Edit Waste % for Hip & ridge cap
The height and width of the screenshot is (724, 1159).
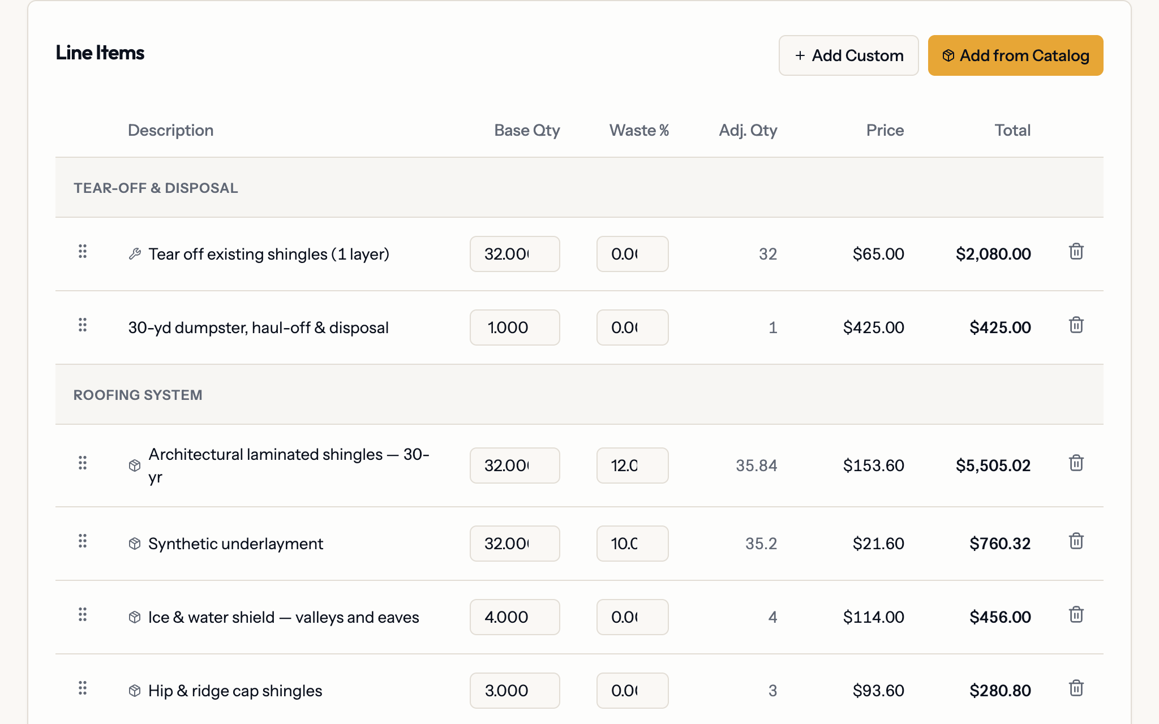pyautogui.click(x=632, y=691)
